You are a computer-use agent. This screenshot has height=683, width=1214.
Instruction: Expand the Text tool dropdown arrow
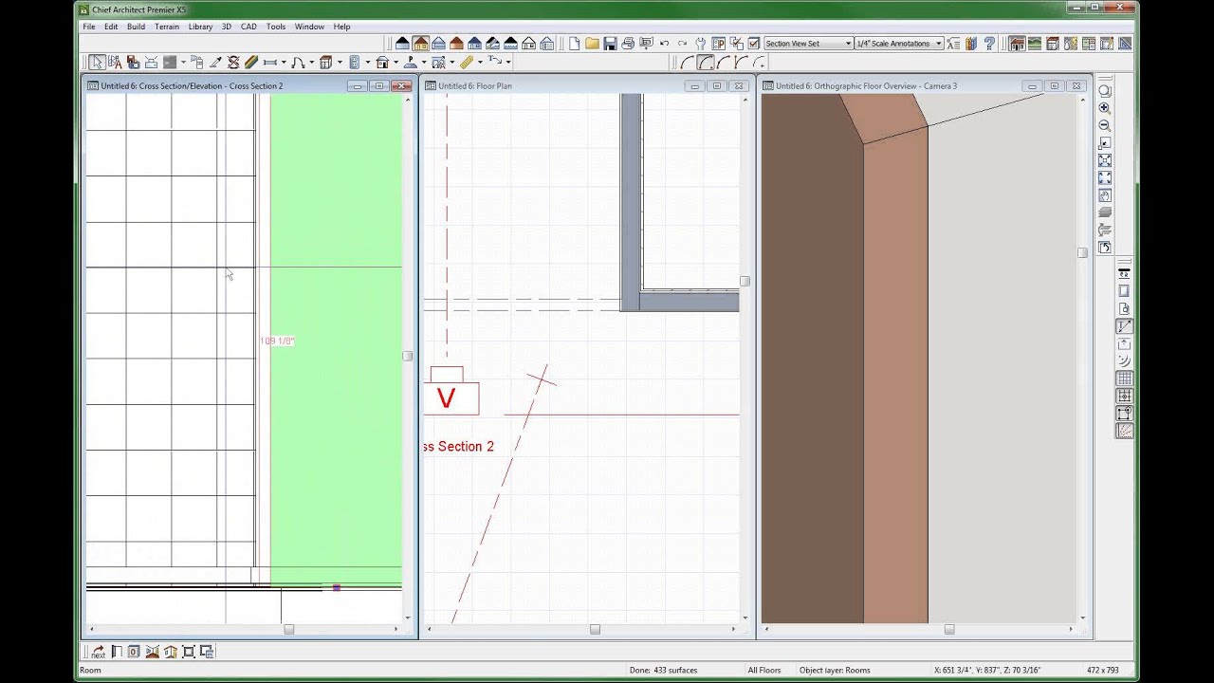[x=508, y=62]
